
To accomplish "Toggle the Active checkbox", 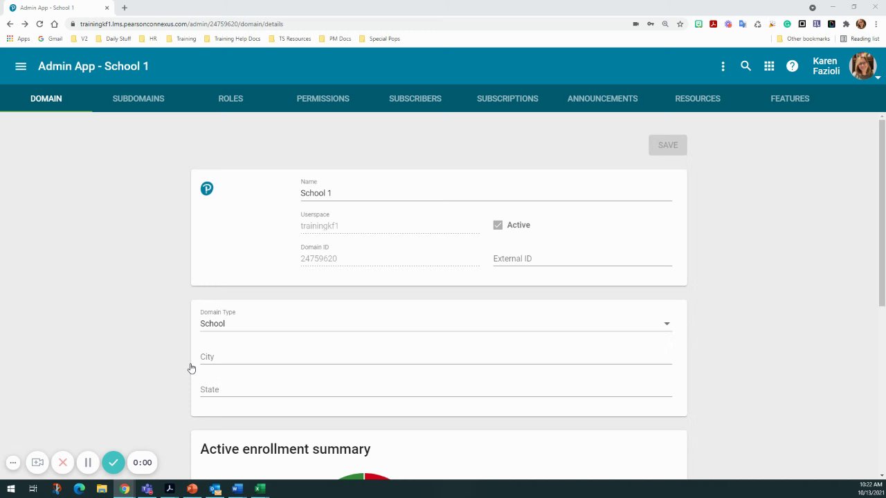I will click(x=498, y=225).
